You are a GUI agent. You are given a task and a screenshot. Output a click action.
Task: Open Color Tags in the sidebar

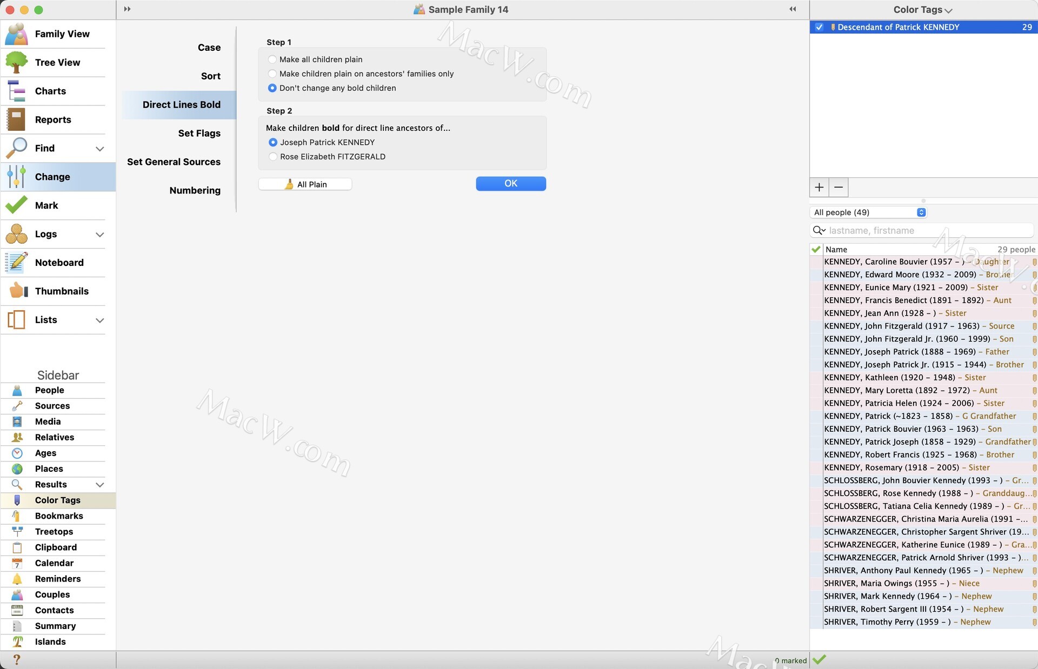[58, 500]
